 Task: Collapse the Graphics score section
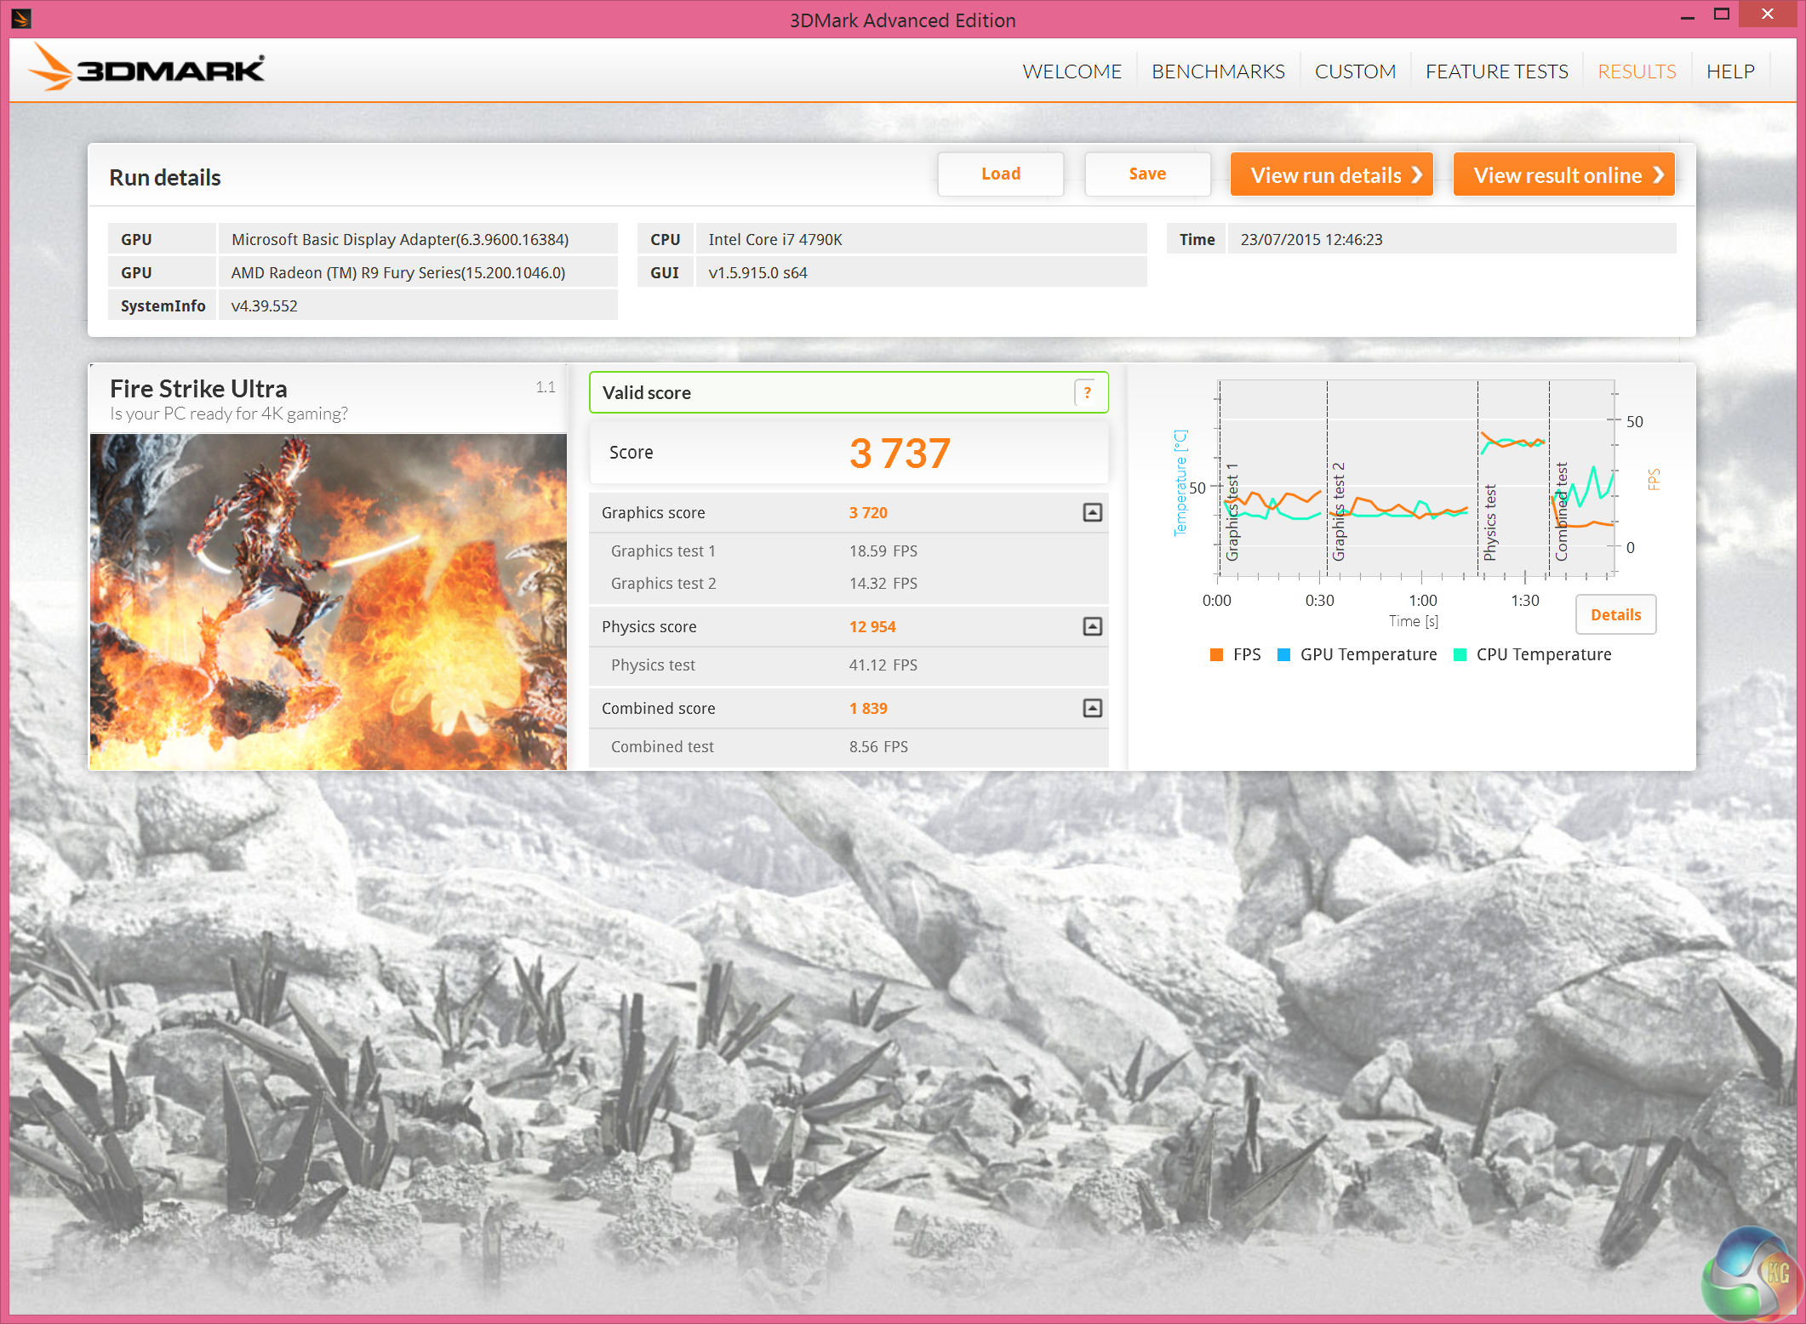(x=1092, y=512)
